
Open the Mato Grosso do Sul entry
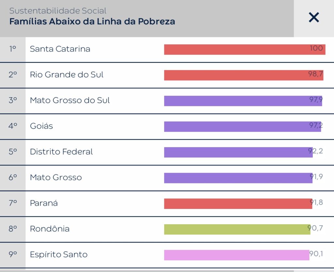tap(70, 100)
